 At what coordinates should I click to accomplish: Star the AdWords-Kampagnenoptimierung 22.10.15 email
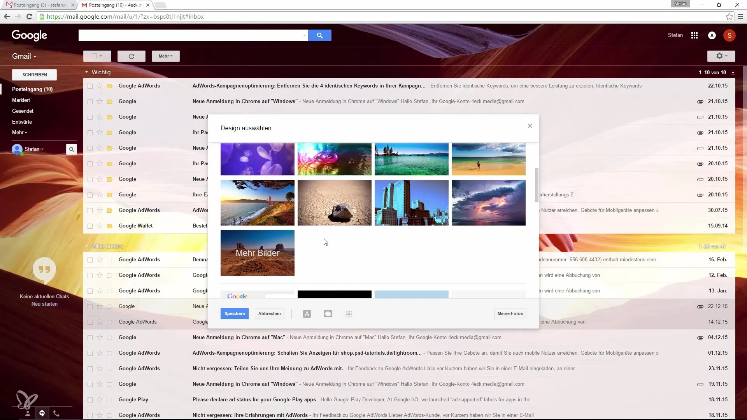click(100, 86)
